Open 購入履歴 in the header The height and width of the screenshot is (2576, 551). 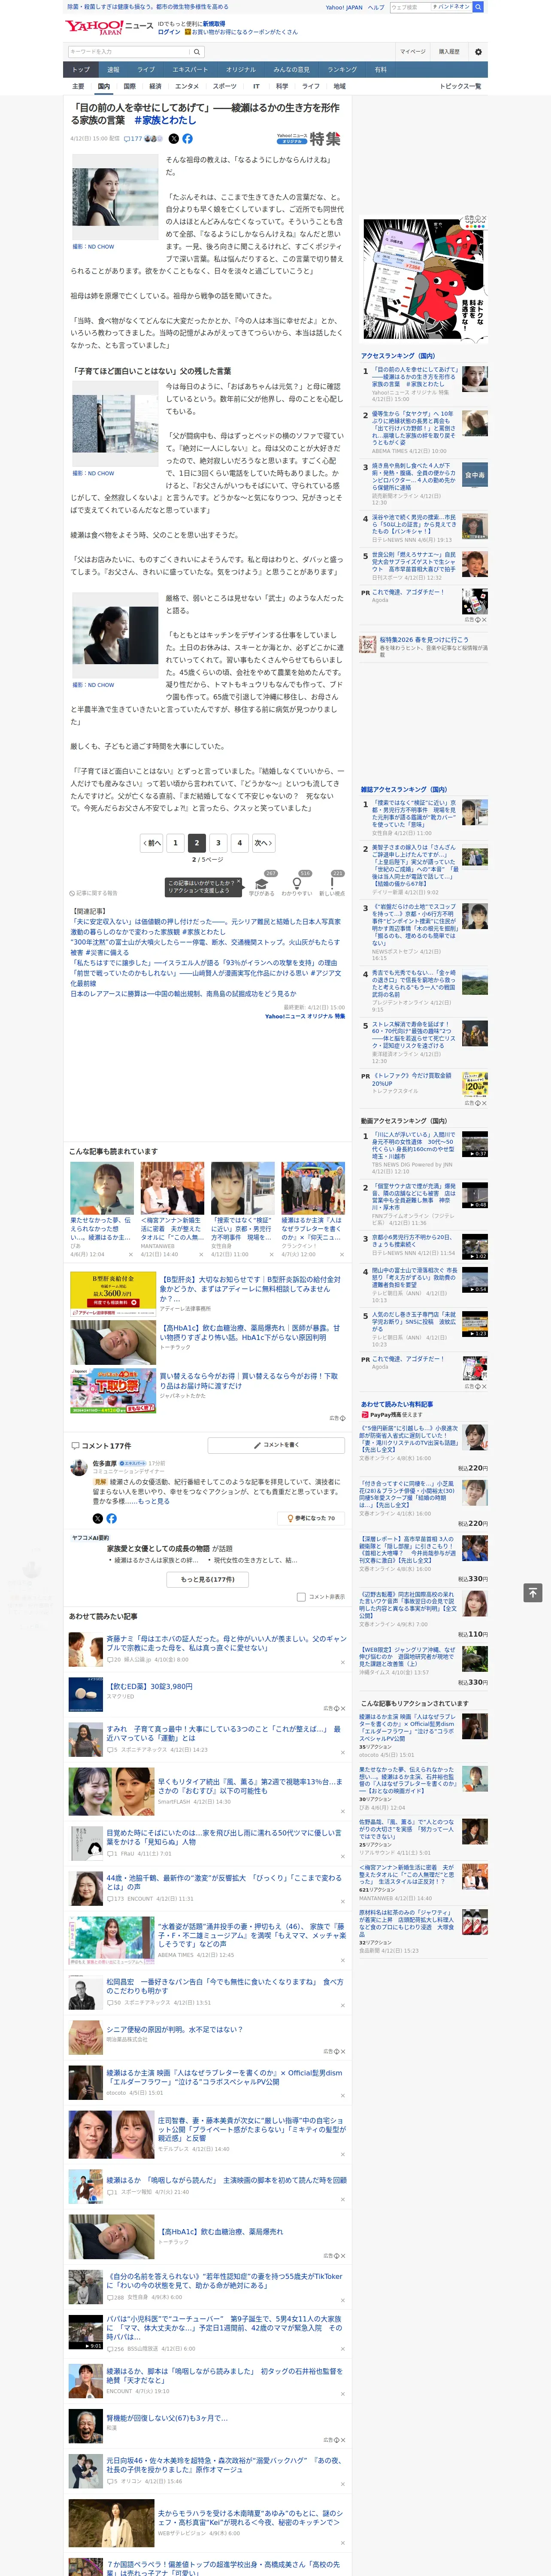pos(449,52)
